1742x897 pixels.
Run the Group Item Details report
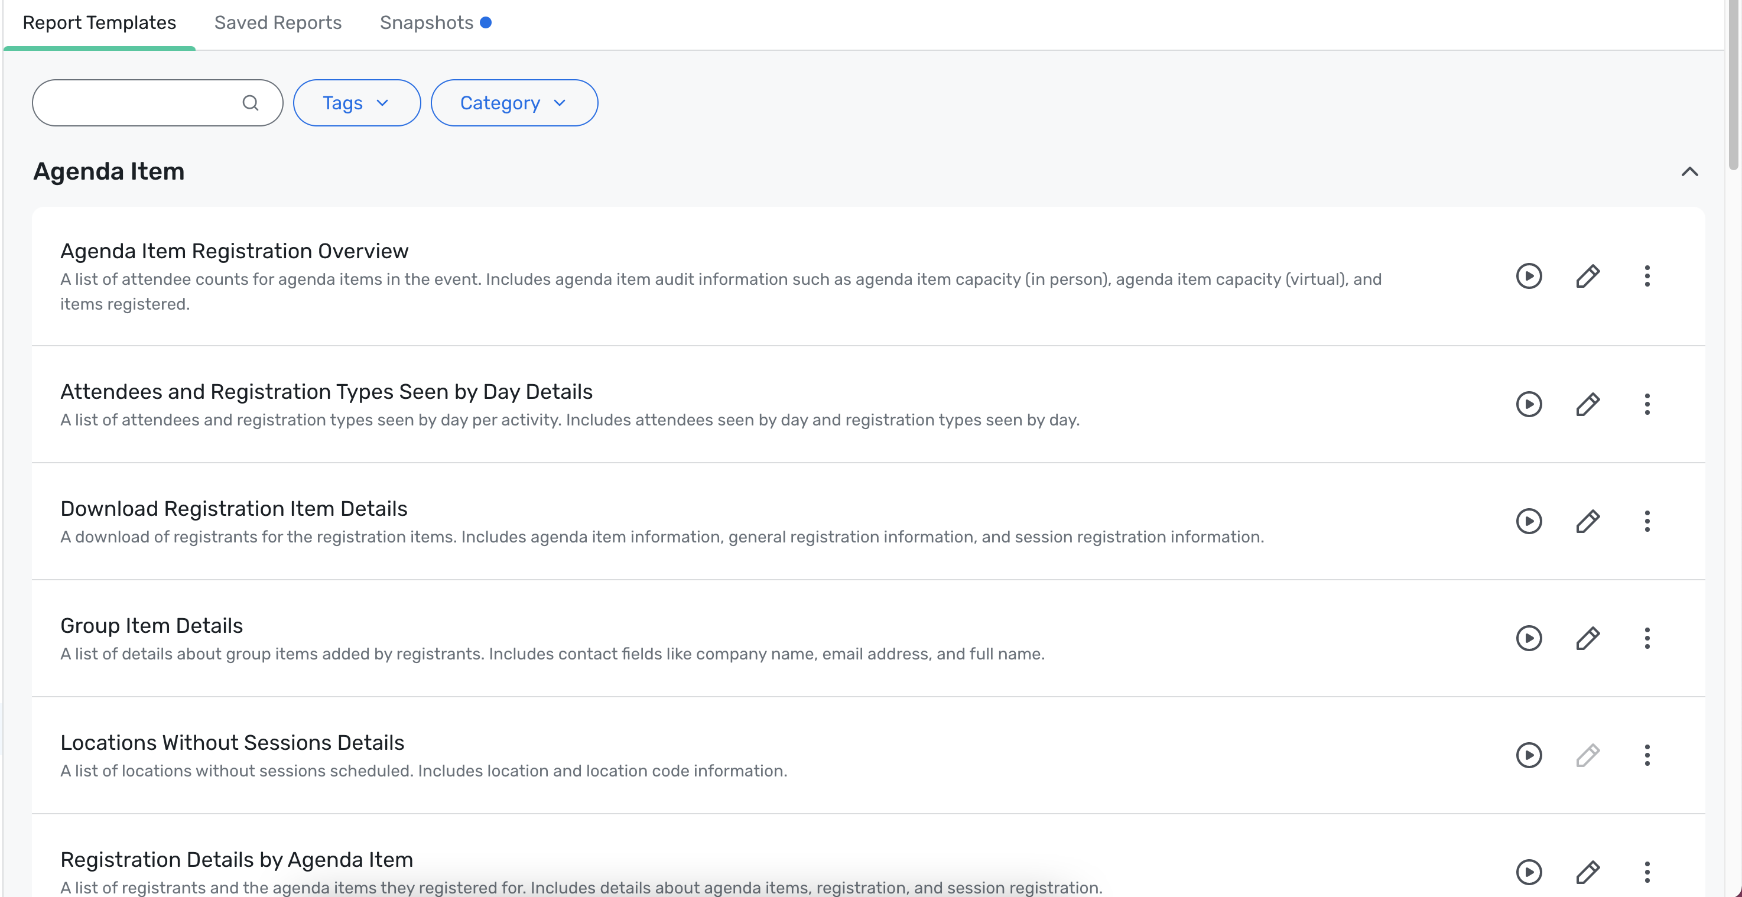pos(1528,638)
